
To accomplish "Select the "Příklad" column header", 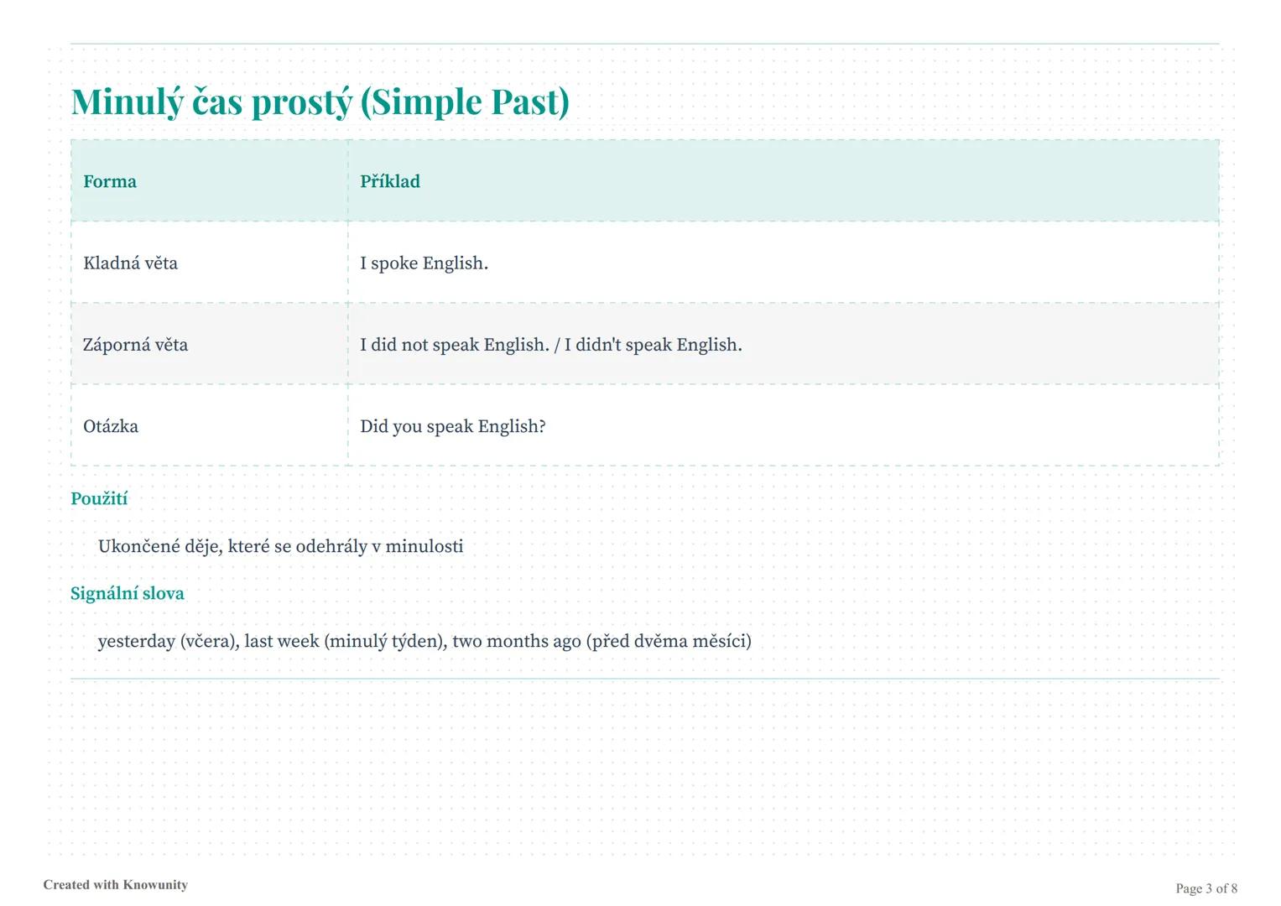I will tap(390, 181).
